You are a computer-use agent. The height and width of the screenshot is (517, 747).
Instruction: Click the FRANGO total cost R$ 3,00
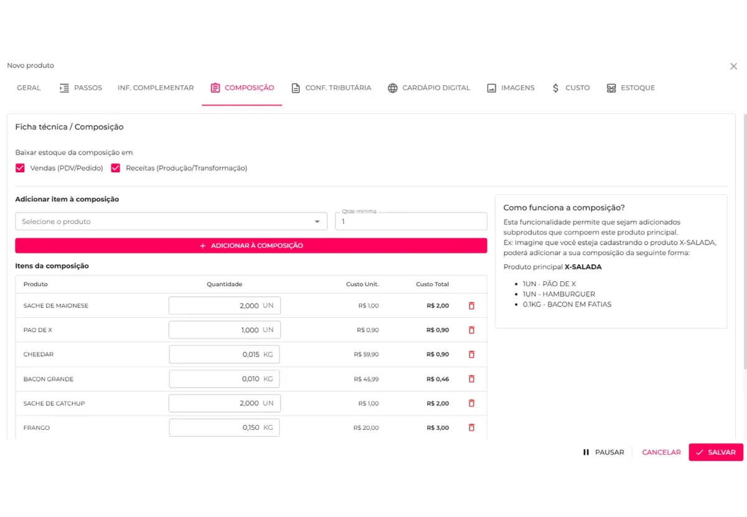(x=438, y=427)
